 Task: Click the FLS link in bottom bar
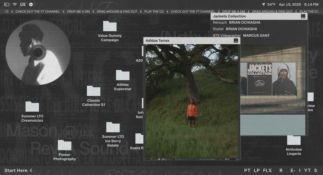(x=267, y=170)
